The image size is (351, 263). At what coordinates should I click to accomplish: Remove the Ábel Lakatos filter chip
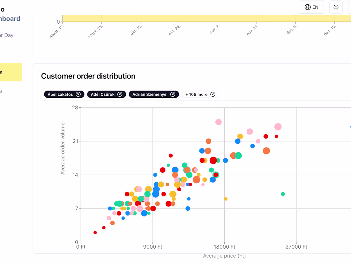pos(78,94)
